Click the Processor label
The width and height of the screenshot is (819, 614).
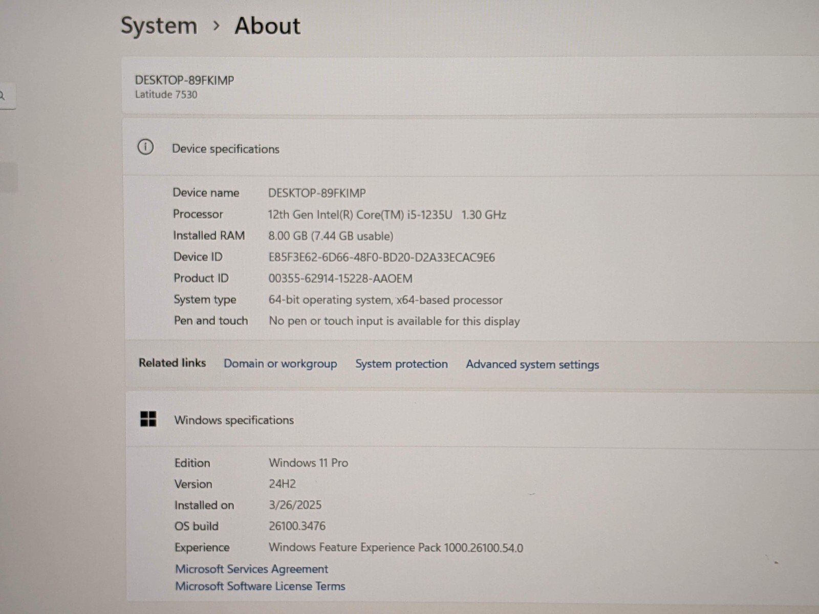click(x=198, y=214)
